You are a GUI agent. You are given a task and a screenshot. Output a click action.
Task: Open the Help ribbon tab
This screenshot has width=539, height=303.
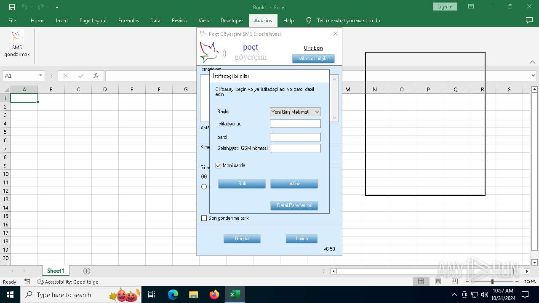[288, 20]
